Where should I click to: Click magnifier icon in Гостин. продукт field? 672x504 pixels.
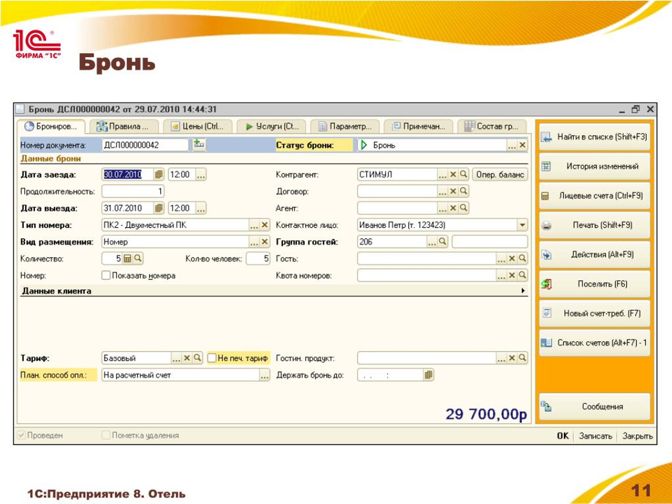pyautogui.click(x=522, y=358)
